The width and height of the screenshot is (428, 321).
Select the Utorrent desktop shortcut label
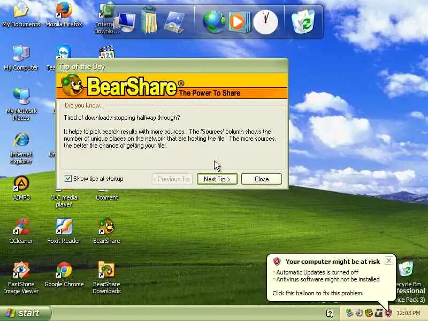point(106,197)
